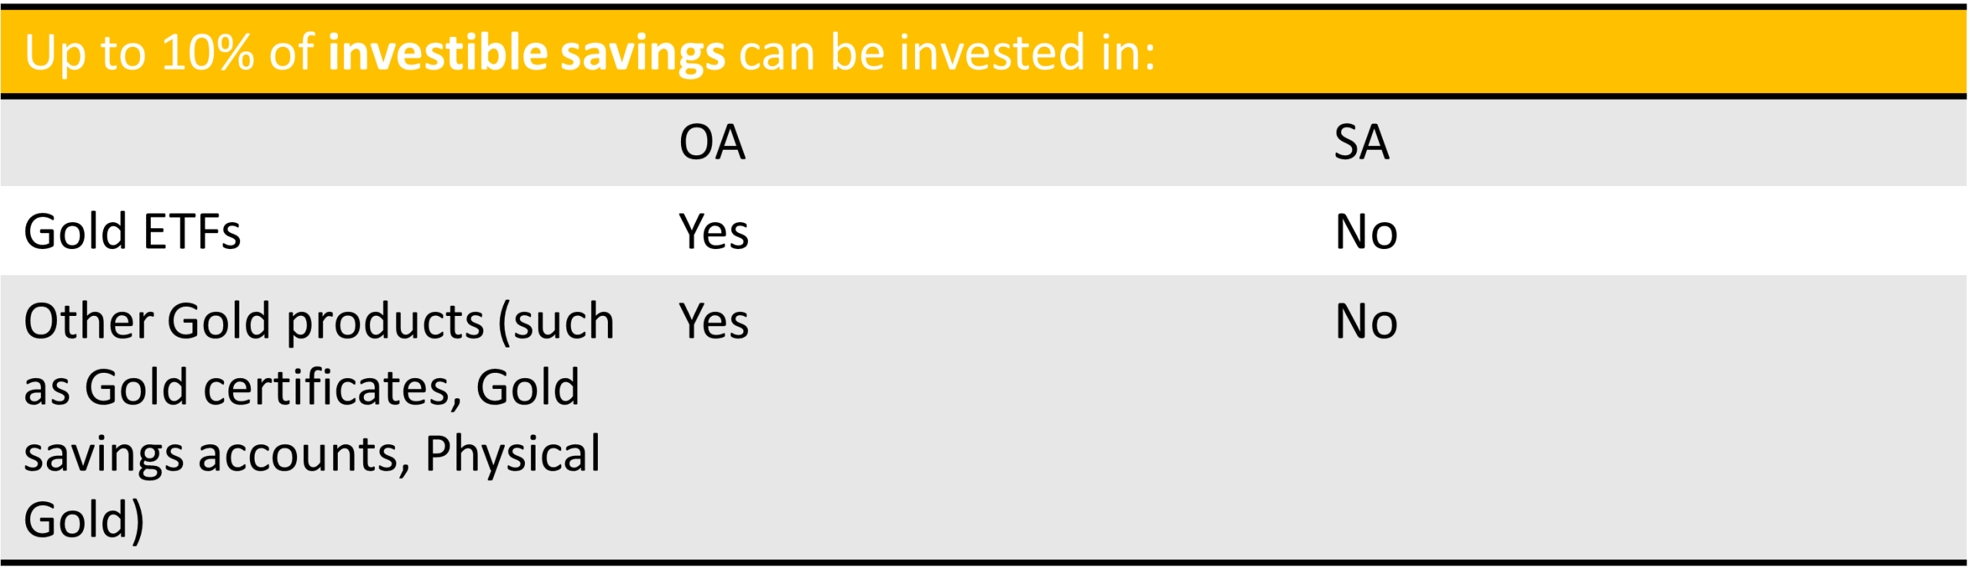Click 'No' in Other Gold products row

coord(1367,321)
